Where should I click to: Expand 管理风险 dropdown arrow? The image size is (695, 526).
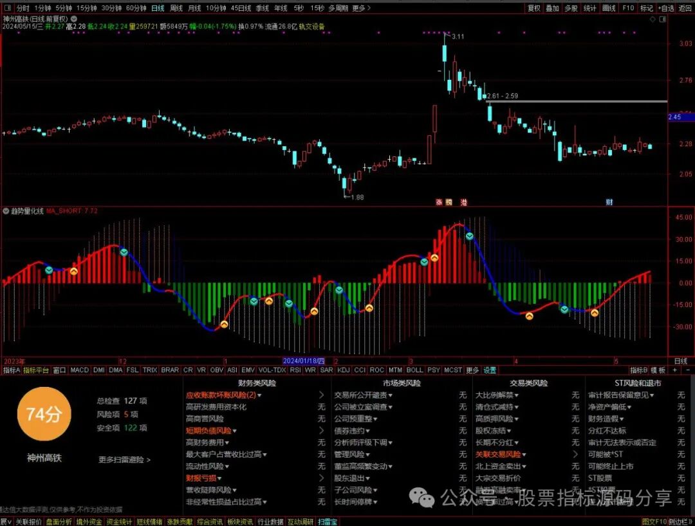click(x=367, y=455)
